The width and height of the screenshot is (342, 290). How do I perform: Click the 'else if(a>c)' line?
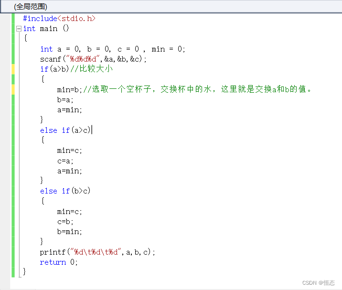pos(65,130)
